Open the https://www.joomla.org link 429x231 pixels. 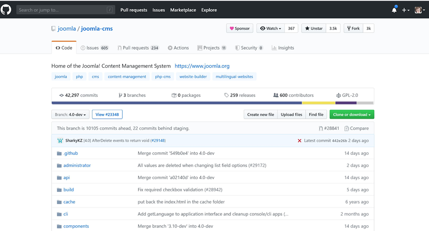click(x=202, y=66)
